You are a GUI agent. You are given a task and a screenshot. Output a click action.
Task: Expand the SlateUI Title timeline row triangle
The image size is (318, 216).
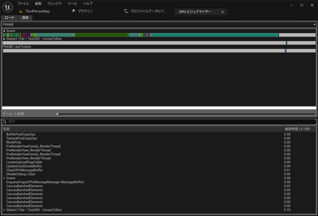point(4,39)
